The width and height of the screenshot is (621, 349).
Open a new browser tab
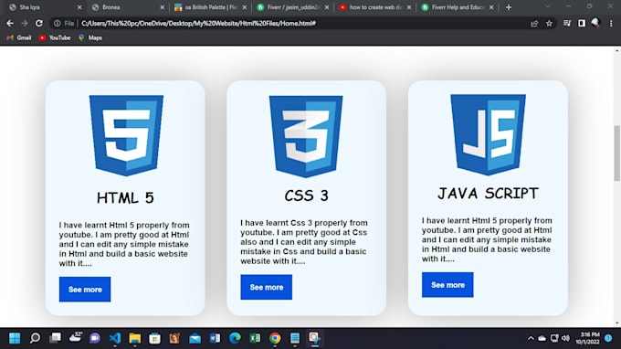(x=509, y=7)
